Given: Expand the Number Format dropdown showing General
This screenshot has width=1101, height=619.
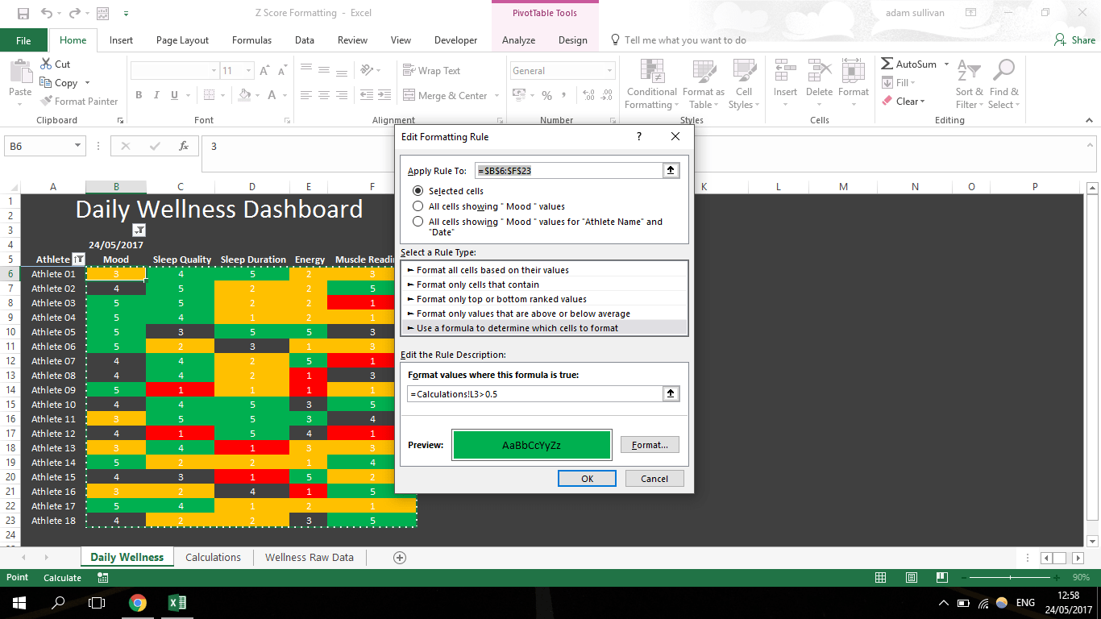Looking at the screenshot, I should click(x=609, y=71).
